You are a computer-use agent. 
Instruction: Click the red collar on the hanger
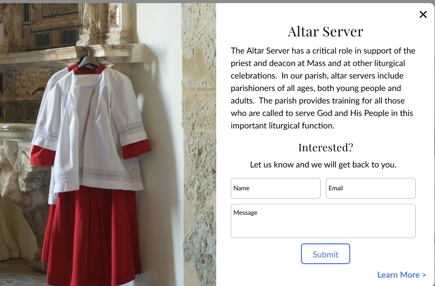(x=89, y=69)
